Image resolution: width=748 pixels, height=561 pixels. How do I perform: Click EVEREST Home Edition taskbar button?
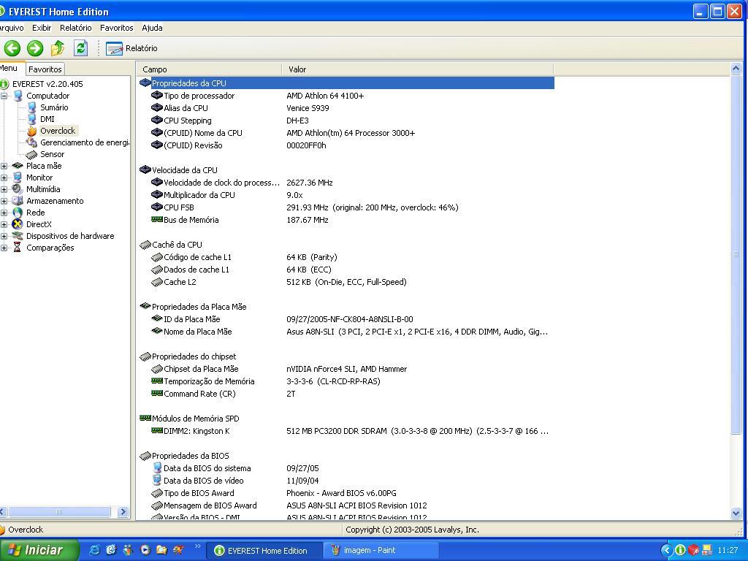[264, 551]
